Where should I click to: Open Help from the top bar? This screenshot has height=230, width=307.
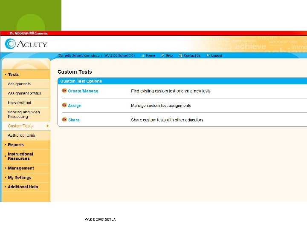(x=169, y=55)
